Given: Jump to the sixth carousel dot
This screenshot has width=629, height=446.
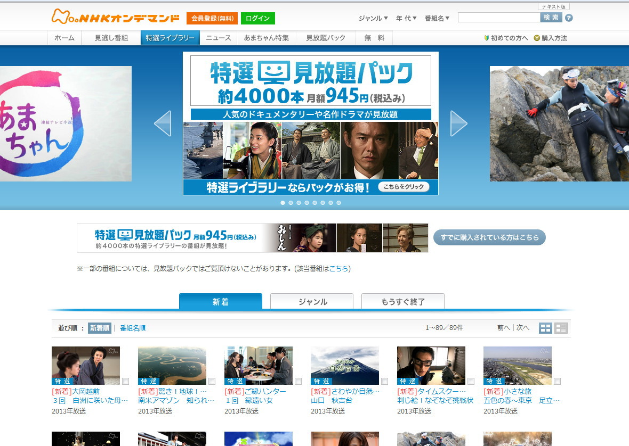Looking at the screenshot, I should [323, 203].
